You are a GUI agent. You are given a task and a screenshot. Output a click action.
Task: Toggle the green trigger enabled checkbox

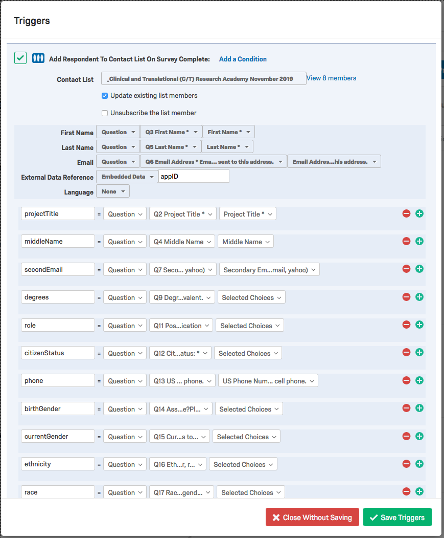(20, 58)
